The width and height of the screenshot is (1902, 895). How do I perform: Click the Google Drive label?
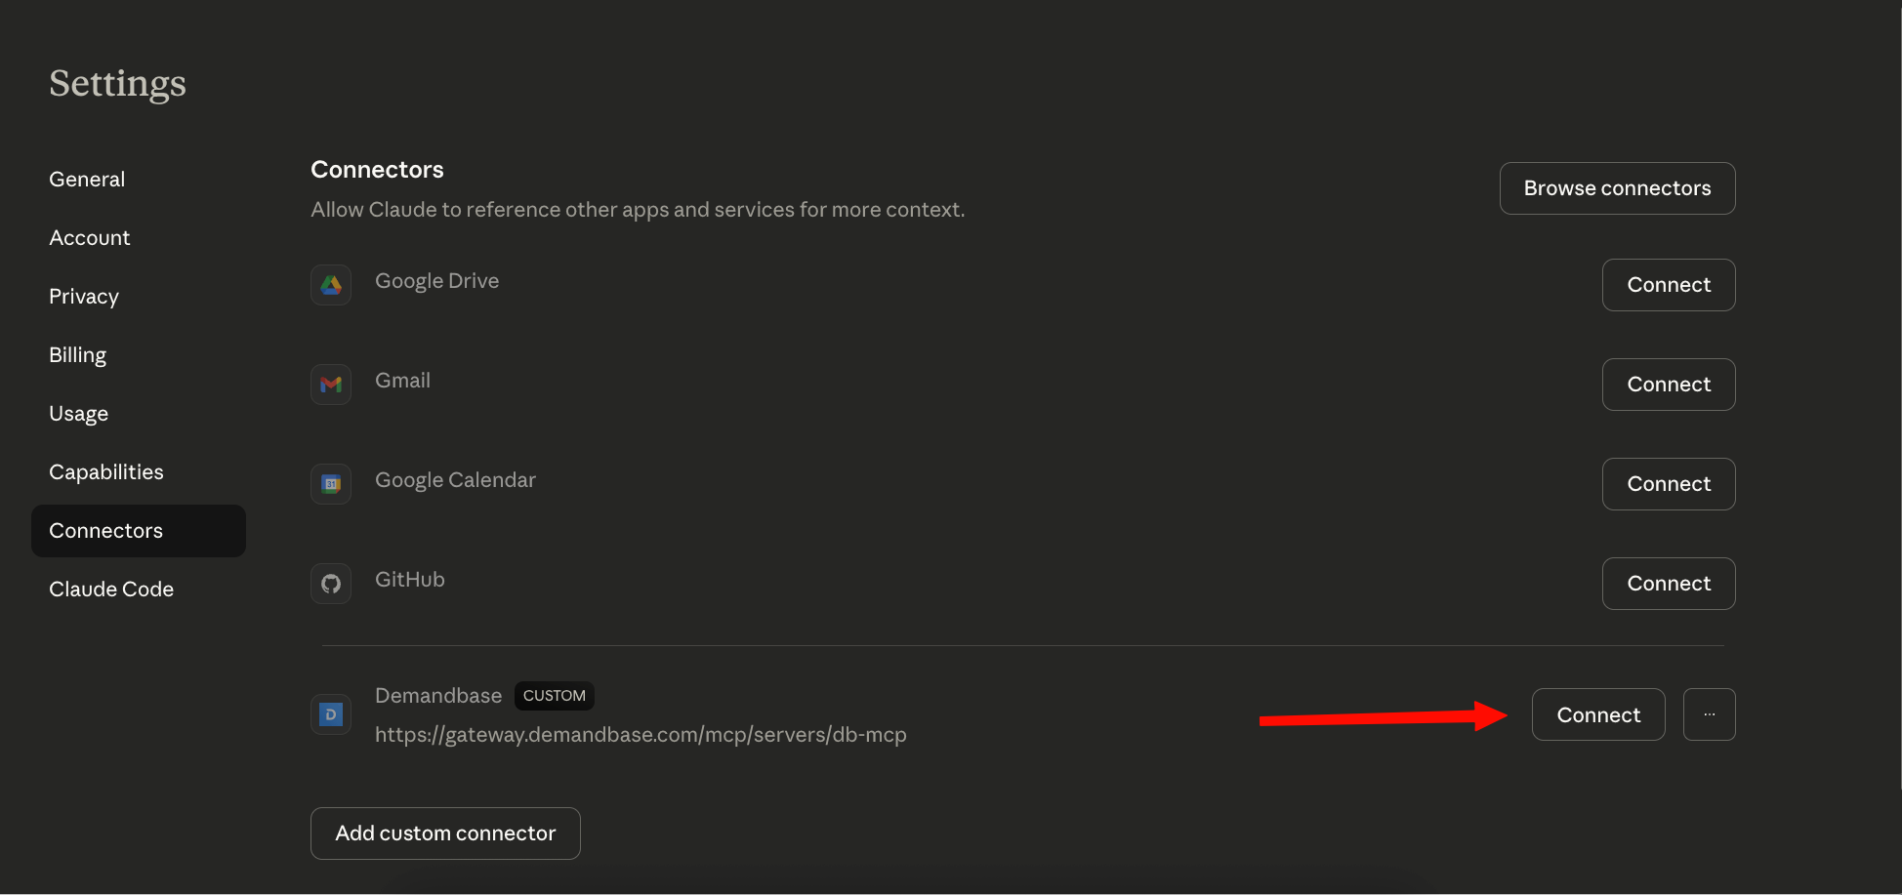437,281
